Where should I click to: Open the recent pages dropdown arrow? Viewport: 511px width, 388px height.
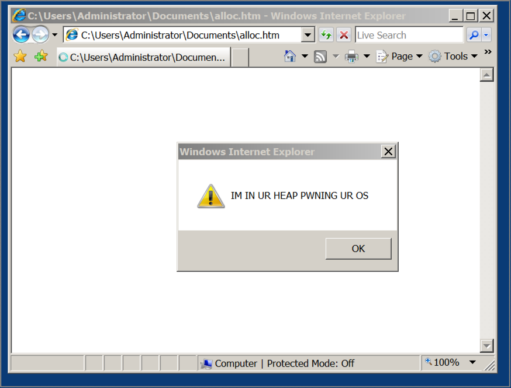(55, 34)
